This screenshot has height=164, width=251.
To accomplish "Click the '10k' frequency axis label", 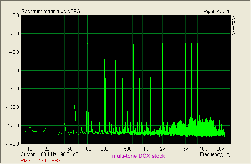I will pyautogui.click(x=203, y=149).
